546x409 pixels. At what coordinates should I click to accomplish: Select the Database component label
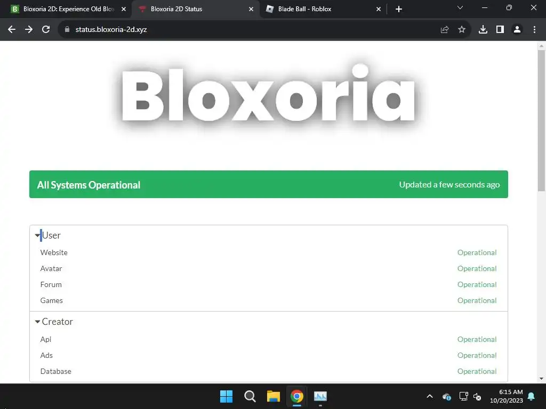click(x=55, y=371)
